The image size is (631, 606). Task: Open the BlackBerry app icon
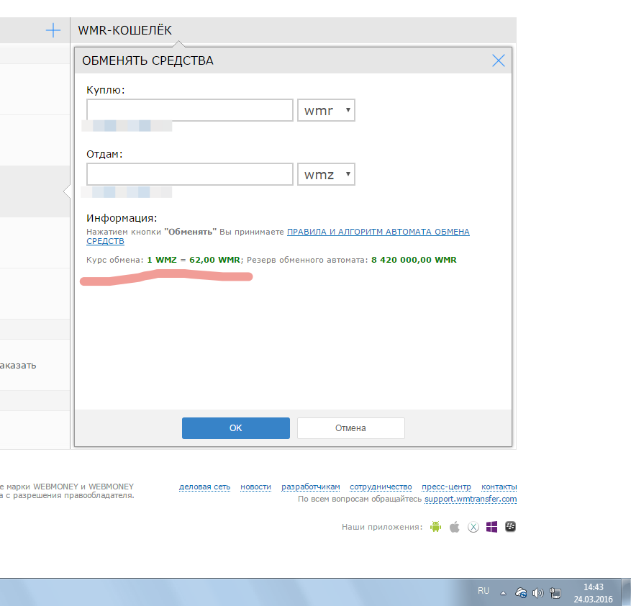(x=512, y=527)
